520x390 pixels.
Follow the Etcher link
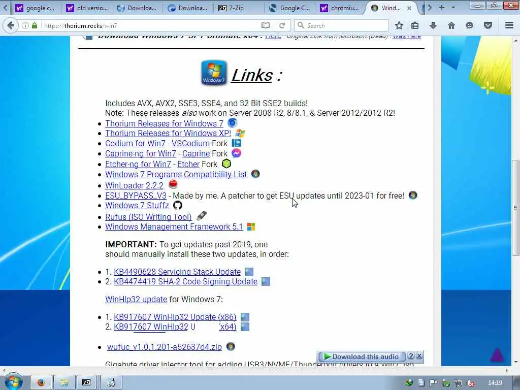188,164
